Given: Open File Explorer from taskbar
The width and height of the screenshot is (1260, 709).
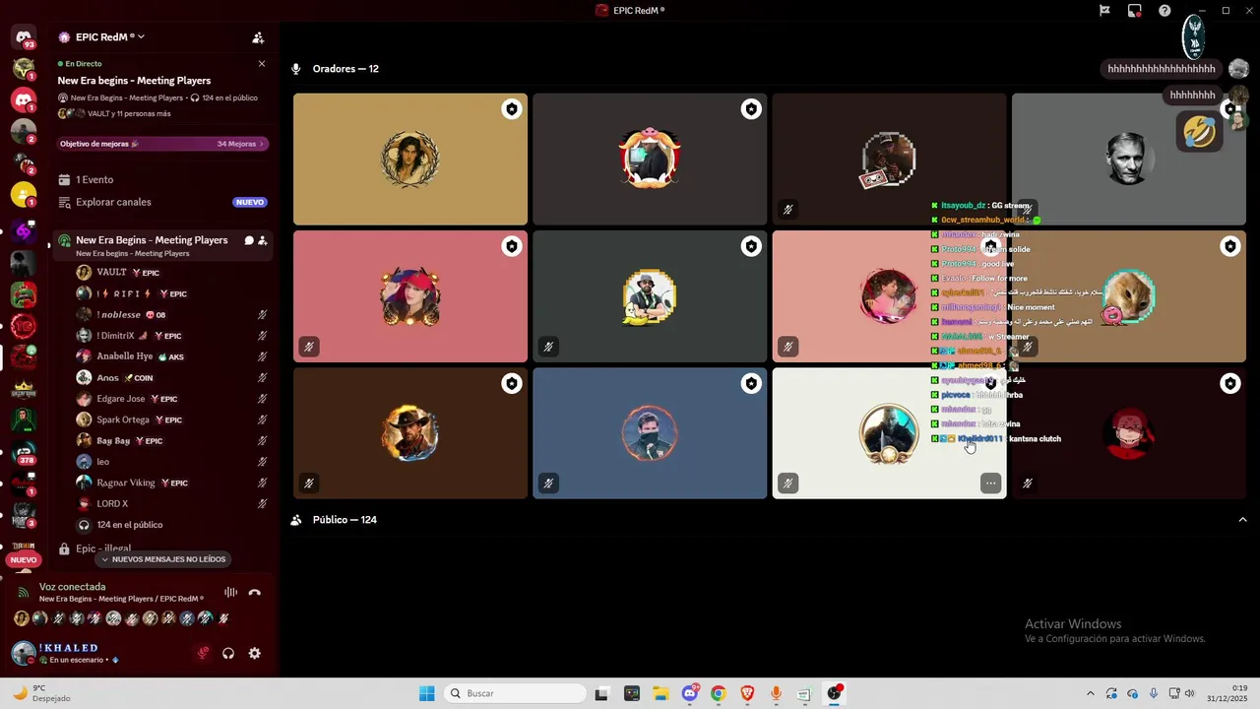Looking at the screenshot, I should 661,693.
